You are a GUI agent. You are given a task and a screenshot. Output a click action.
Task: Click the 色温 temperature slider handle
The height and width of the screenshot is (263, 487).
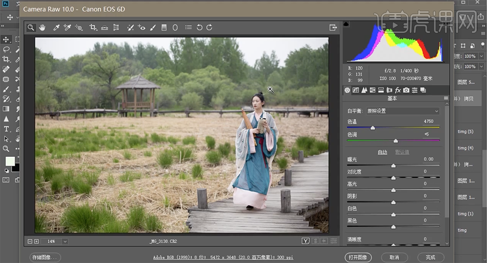(373, 128)
